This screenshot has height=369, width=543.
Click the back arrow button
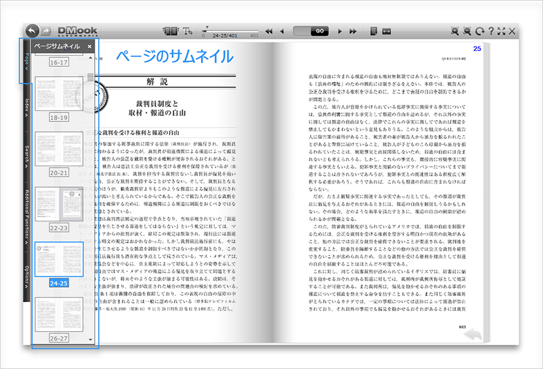[32, 31]
